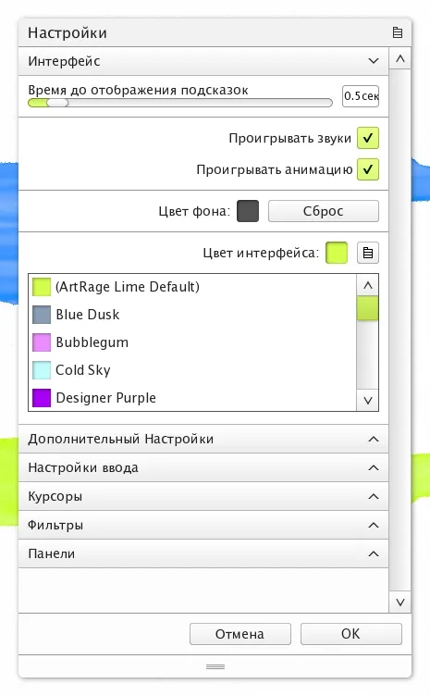
Task: Select the ArtRage Lime Default theme swatch
Action: pyautogui.click(x=42, y=286)
